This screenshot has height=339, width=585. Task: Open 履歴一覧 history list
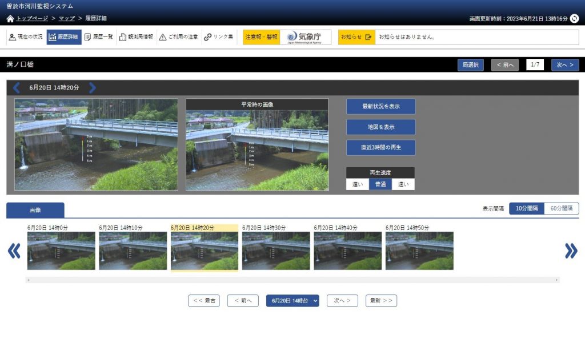pos(99,37)
